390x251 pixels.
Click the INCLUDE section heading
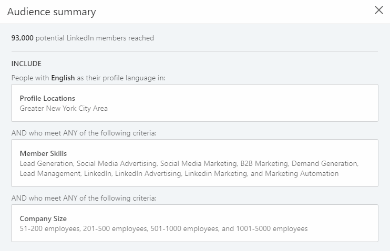click(26, 64)
